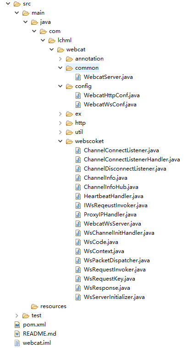Click the common folder icon
187x348 pixels.
tap(69, 68)
